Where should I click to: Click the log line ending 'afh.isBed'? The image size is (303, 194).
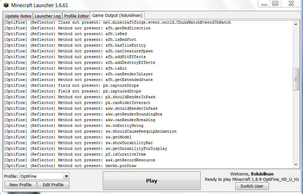click(66, 34)
